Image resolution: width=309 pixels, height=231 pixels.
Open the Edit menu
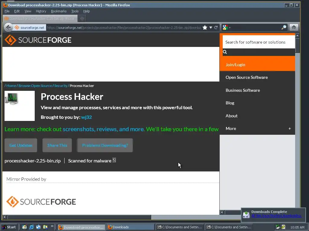(x=17, y=11)
